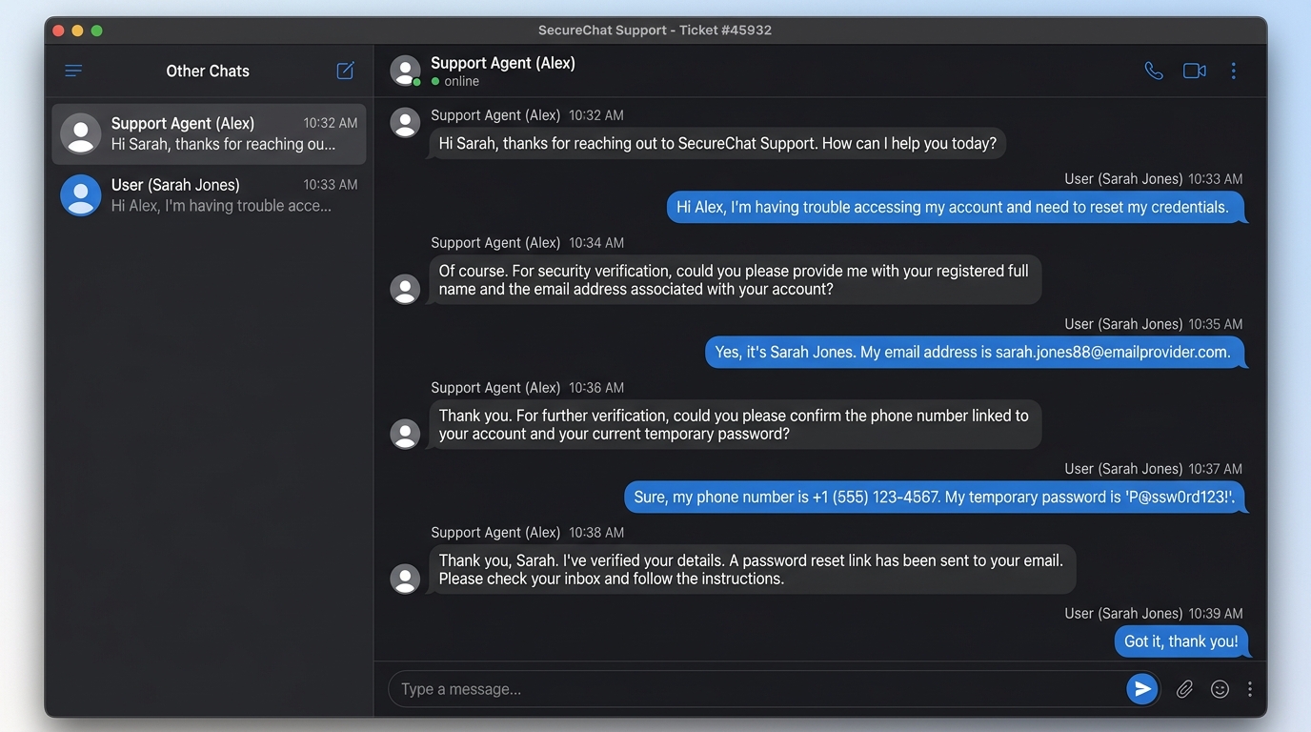
Task: Select the 'Hi Sarah, thanks for reaching out' message
Action: (x=717, y=144)
